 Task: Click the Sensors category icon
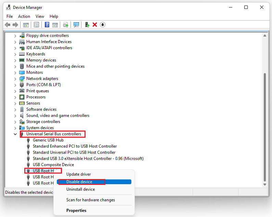22,103
